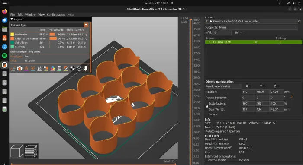
Task: Open the Configuration menu
Action: [56, 14]
